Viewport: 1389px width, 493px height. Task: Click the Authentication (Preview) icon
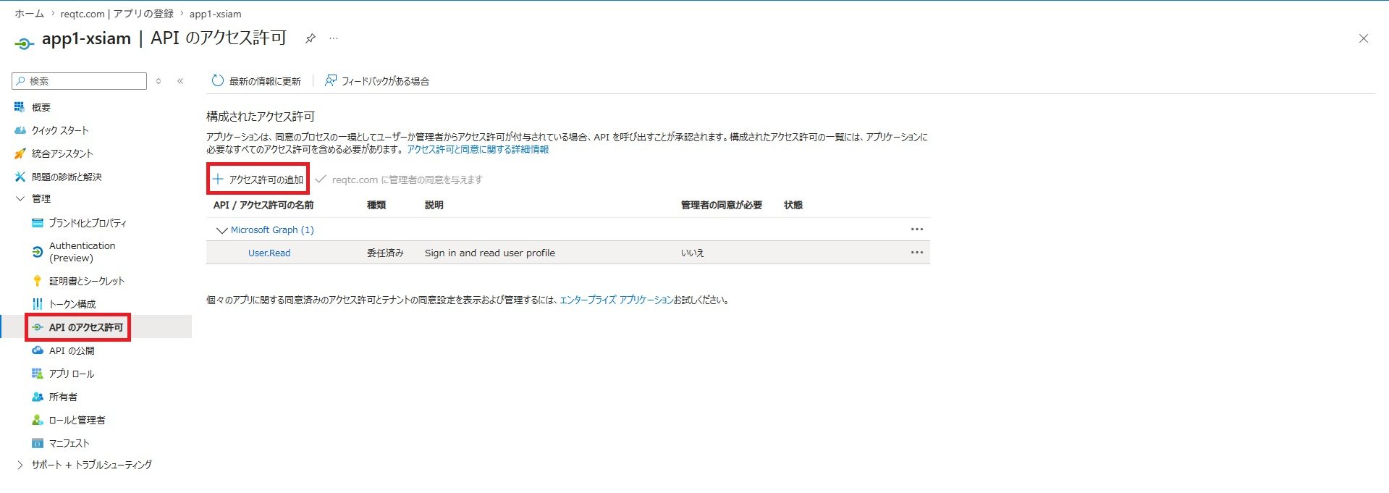tap(38, 252)
